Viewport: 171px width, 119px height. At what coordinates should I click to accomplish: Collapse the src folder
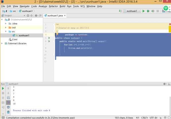(6, 31)
